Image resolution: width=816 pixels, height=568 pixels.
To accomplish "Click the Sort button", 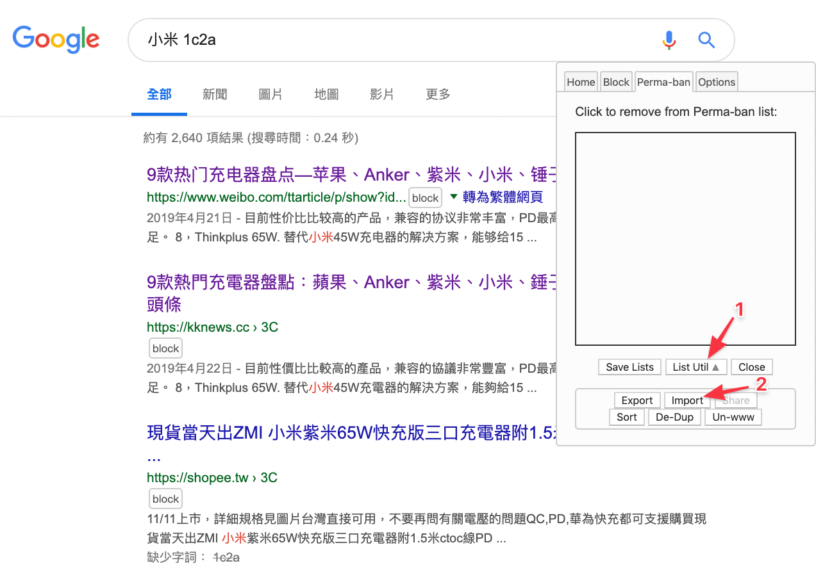I will pos(627,417).
